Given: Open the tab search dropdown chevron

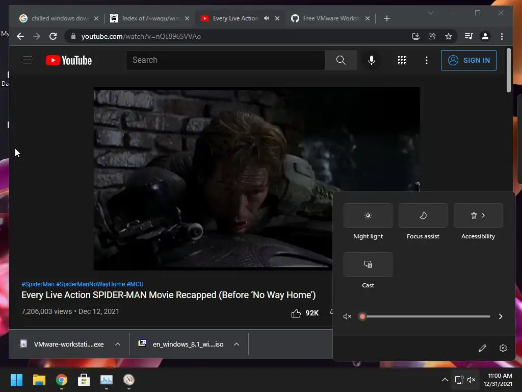Looking at the screenshot, I should click(x=430, y=13).
